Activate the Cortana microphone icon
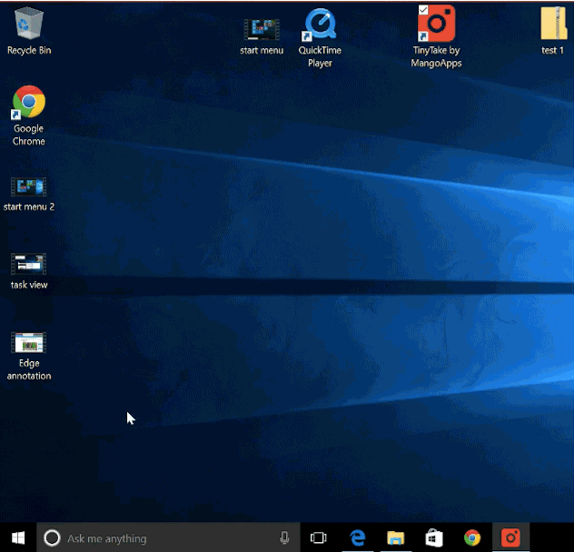Screen dimensions: 574x552 (x=284, y=537)
